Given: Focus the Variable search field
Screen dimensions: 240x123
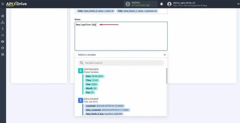Looking at the screenshot, I should click(x=121, y=63).
